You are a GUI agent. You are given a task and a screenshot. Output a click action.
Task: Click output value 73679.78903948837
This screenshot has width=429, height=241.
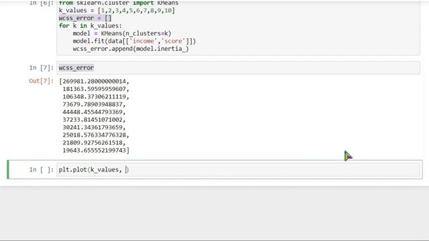[x=93, y=104]
